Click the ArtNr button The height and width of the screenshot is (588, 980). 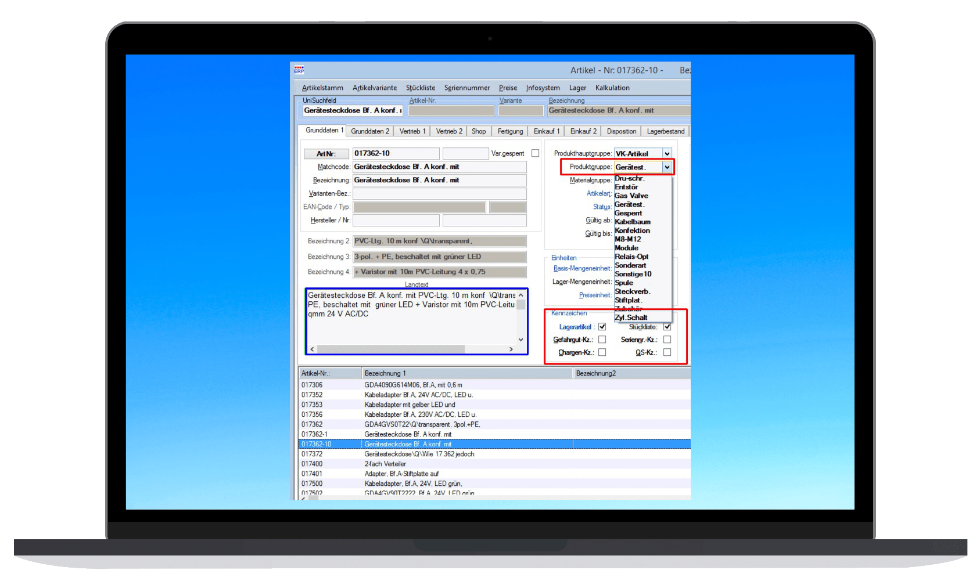[326, 154]
